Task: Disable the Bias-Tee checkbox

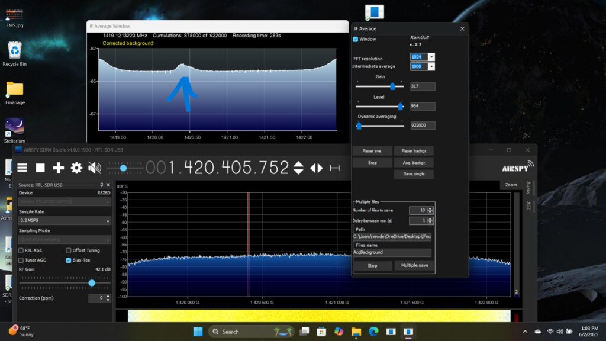Action: 69,260
